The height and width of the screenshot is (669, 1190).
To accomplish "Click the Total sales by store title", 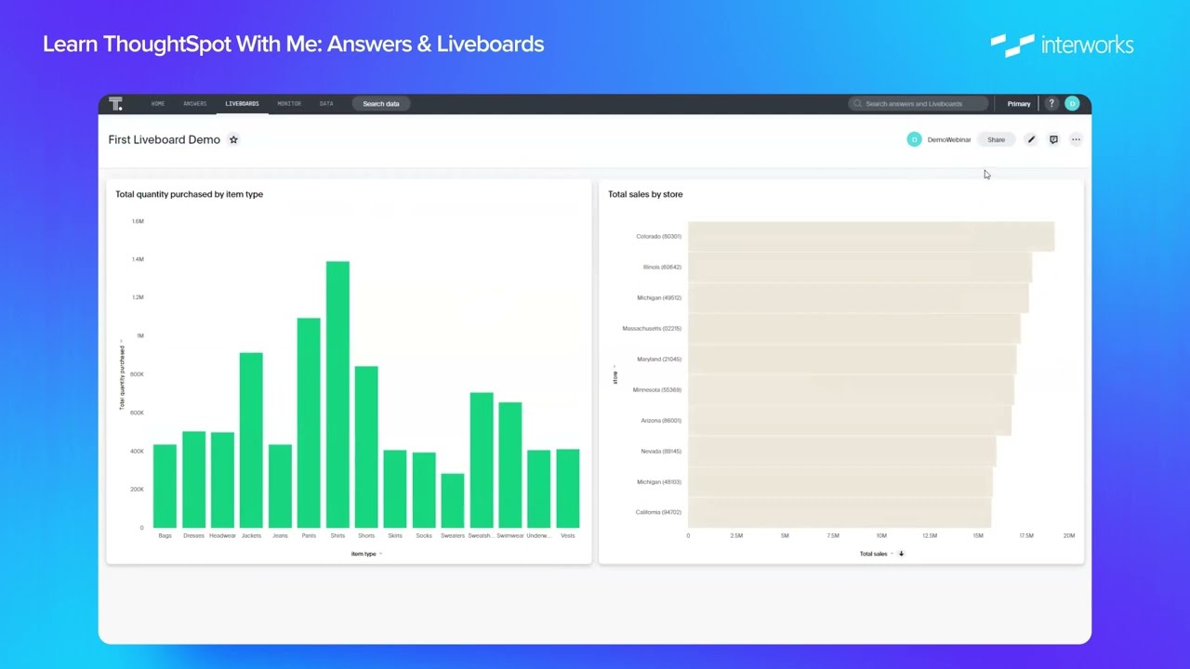I will (645, 194).
